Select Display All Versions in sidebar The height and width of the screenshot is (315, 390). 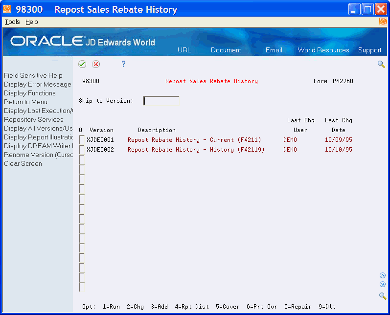[38, 128]
